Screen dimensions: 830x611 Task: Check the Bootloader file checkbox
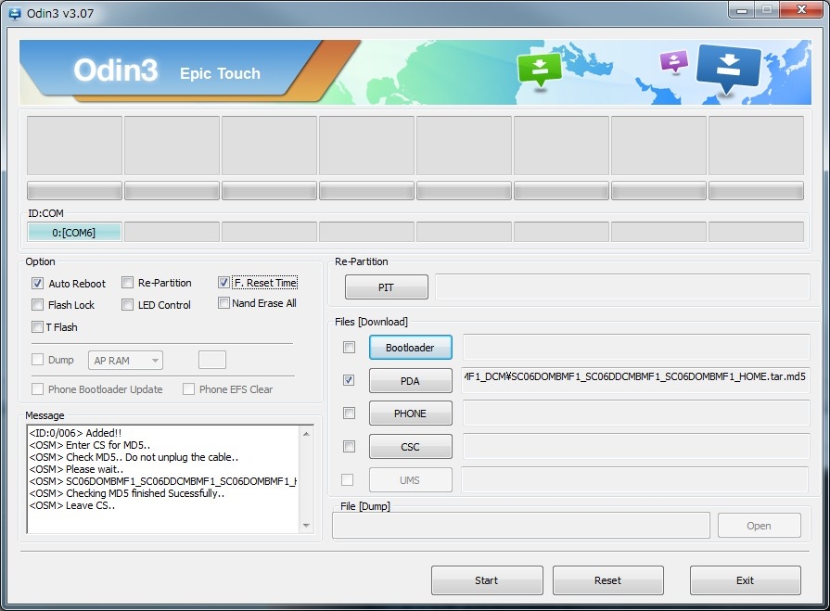349,347
